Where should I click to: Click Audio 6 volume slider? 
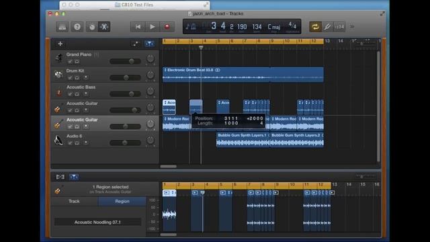126,143
